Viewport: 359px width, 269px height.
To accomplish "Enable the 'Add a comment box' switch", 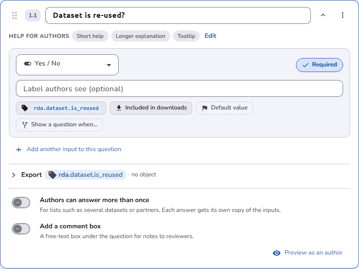I will 21,229.
